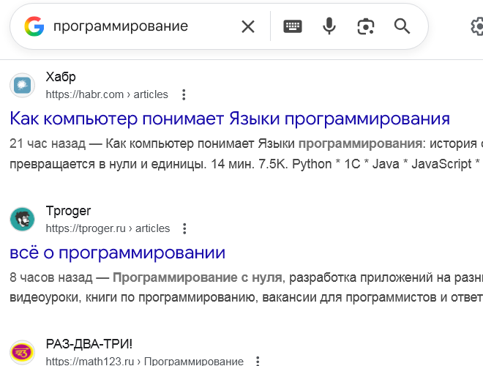Open 'Как компьютер понимает Языки программирования' link
Screen dimensions: 483x366
pyautogui.click(x=230, y=119)
